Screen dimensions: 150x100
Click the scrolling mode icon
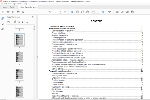pyautogui.click(x=110, y=12)
